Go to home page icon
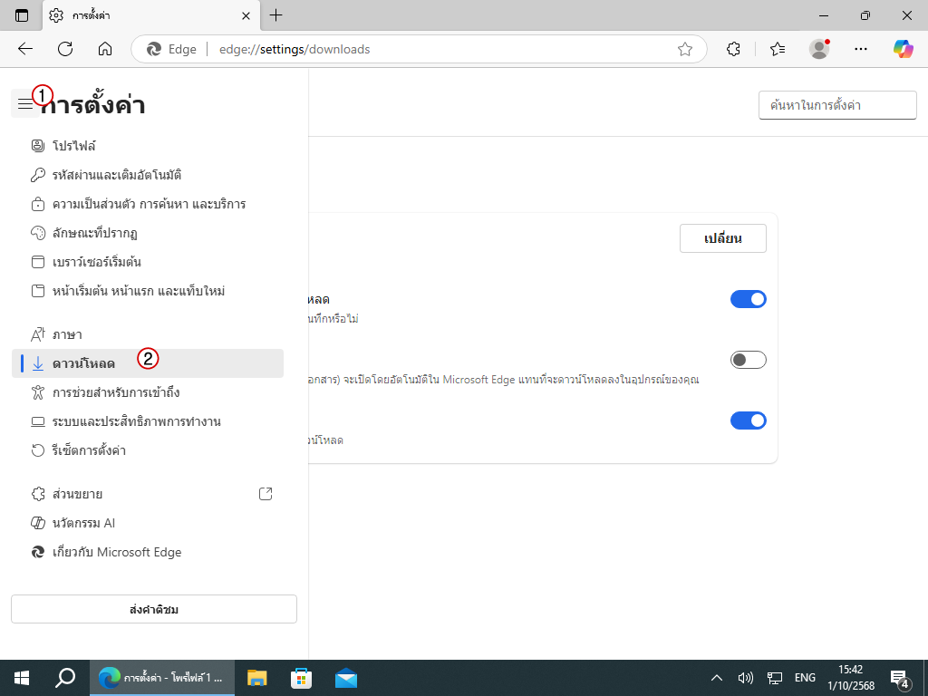This screenshot has height=696, width=928. pyautogui.click(x=105, y=49)
